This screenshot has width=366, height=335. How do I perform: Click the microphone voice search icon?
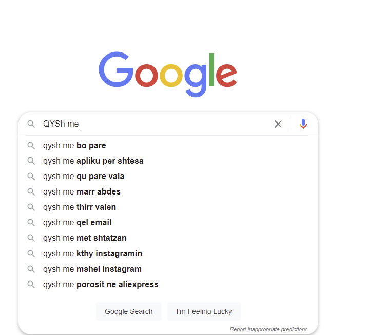[x=303, y=124]
